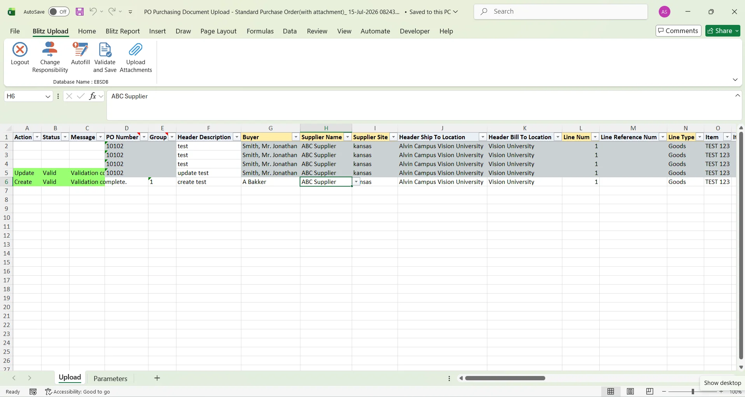Select the Upload sheet tab

[x=70, y=378]
